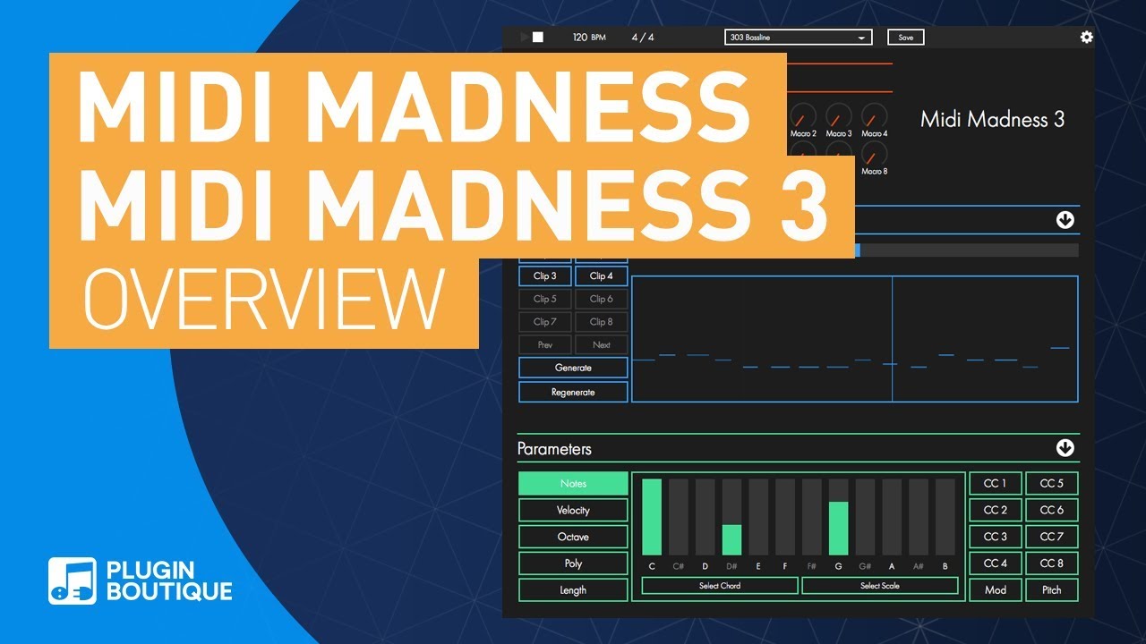Click the Midi Madness 3 plugin title

click(993, 120)
